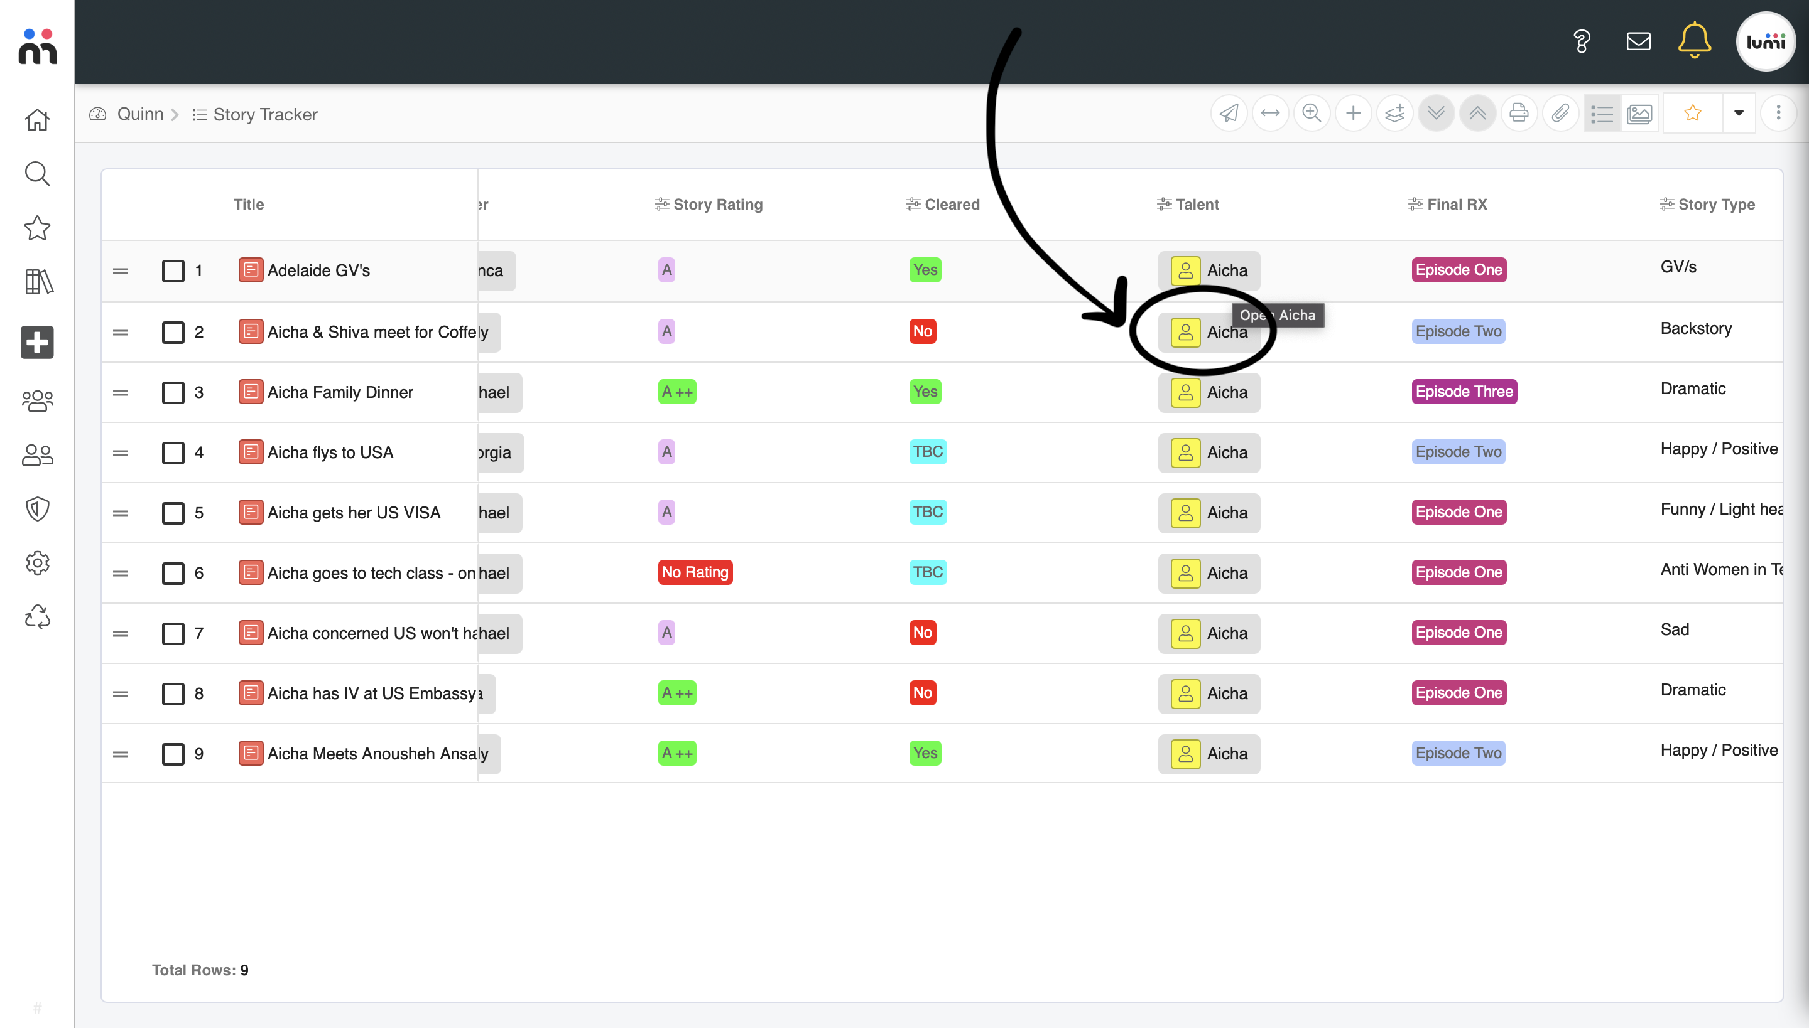
Task: Click the print icon in toolbar
Action: (1519, 114)
